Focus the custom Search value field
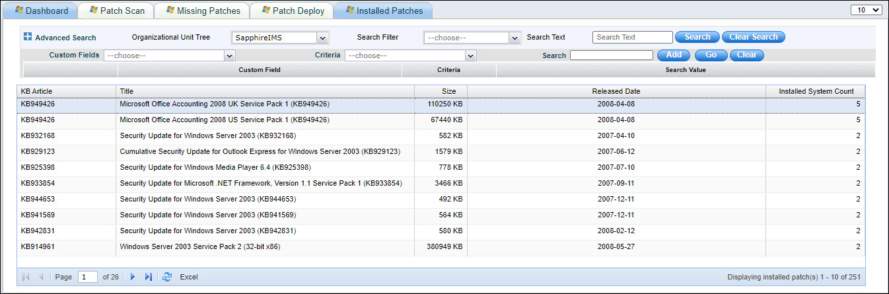 pos(612,55)
